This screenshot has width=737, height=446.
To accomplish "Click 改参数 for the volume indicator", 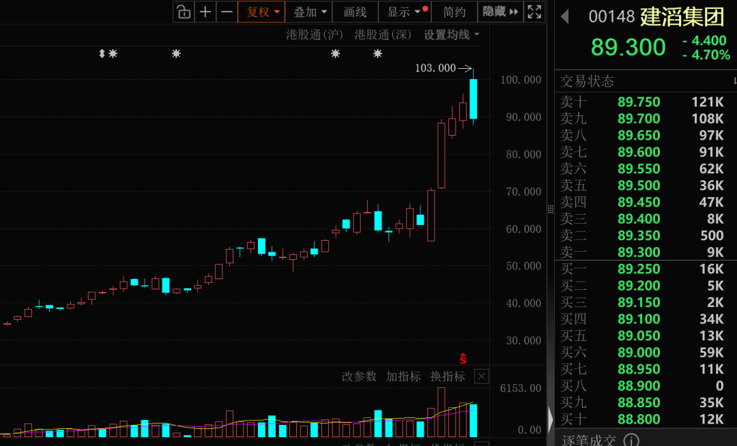I will click(x=359, y=376).
